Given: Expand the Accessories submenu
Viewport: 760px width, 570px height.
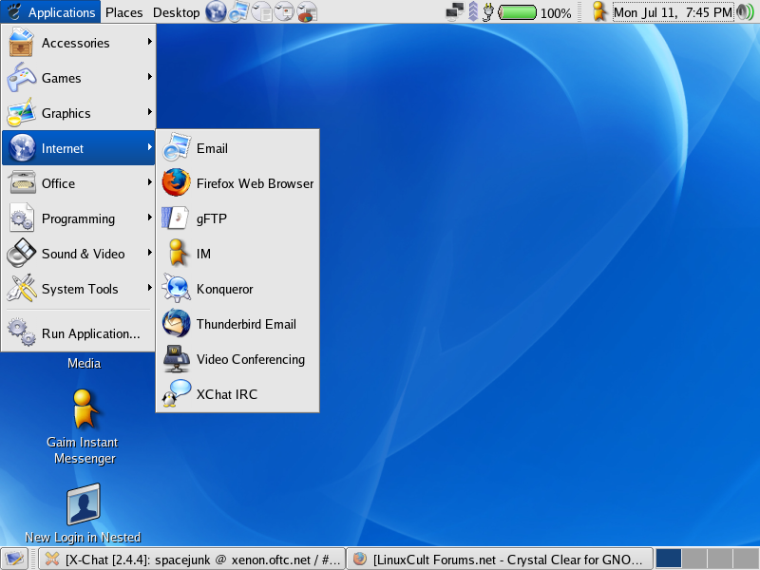Looking at the screenshot, I should coord(79,43).
